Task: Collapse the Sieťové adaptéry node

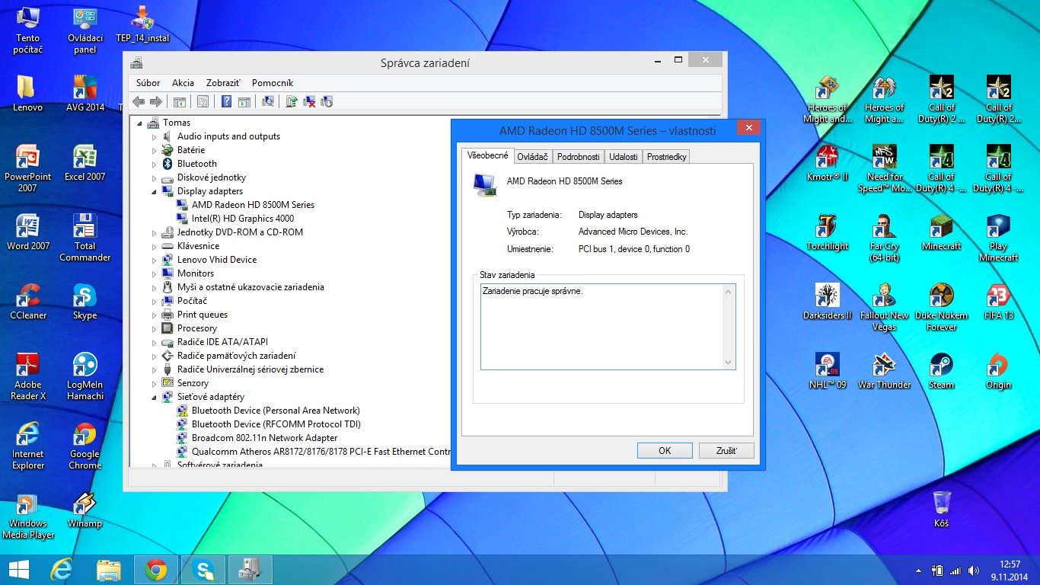Action: tap(154, 398)
